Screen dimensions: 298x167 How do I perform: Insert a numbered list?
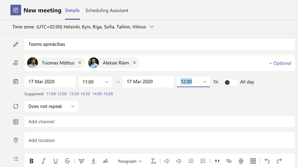click(x=203, y=161)
